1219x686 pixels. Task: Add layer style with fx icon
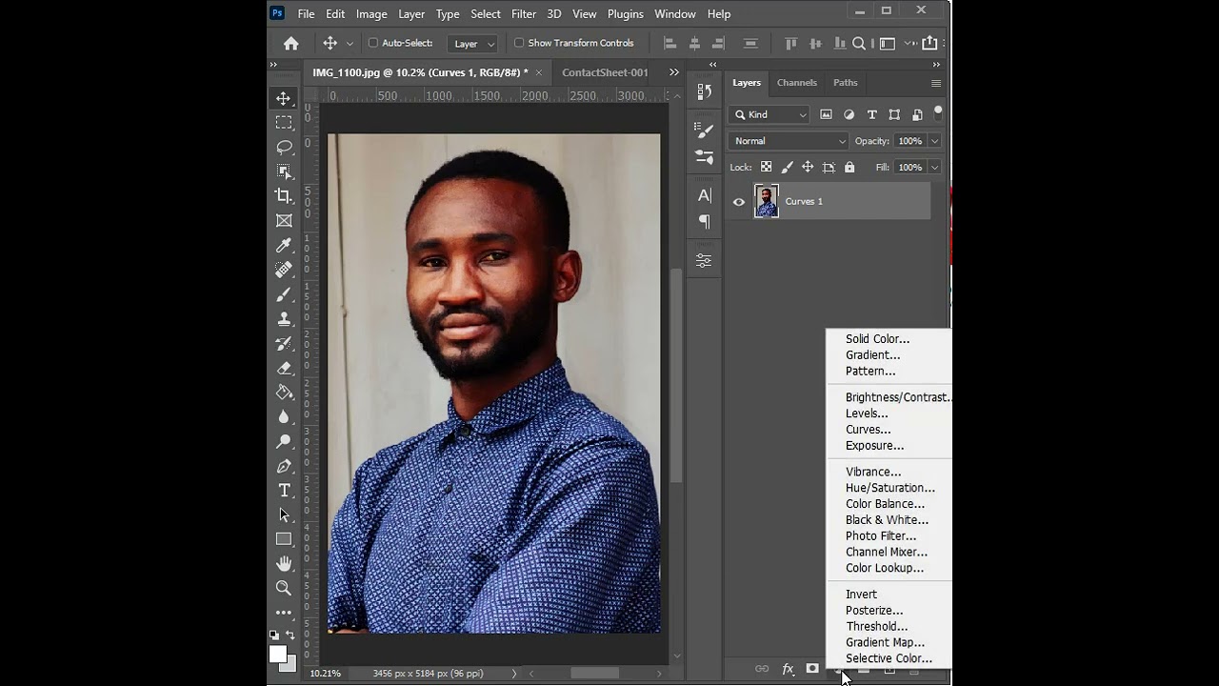[788, 669]
